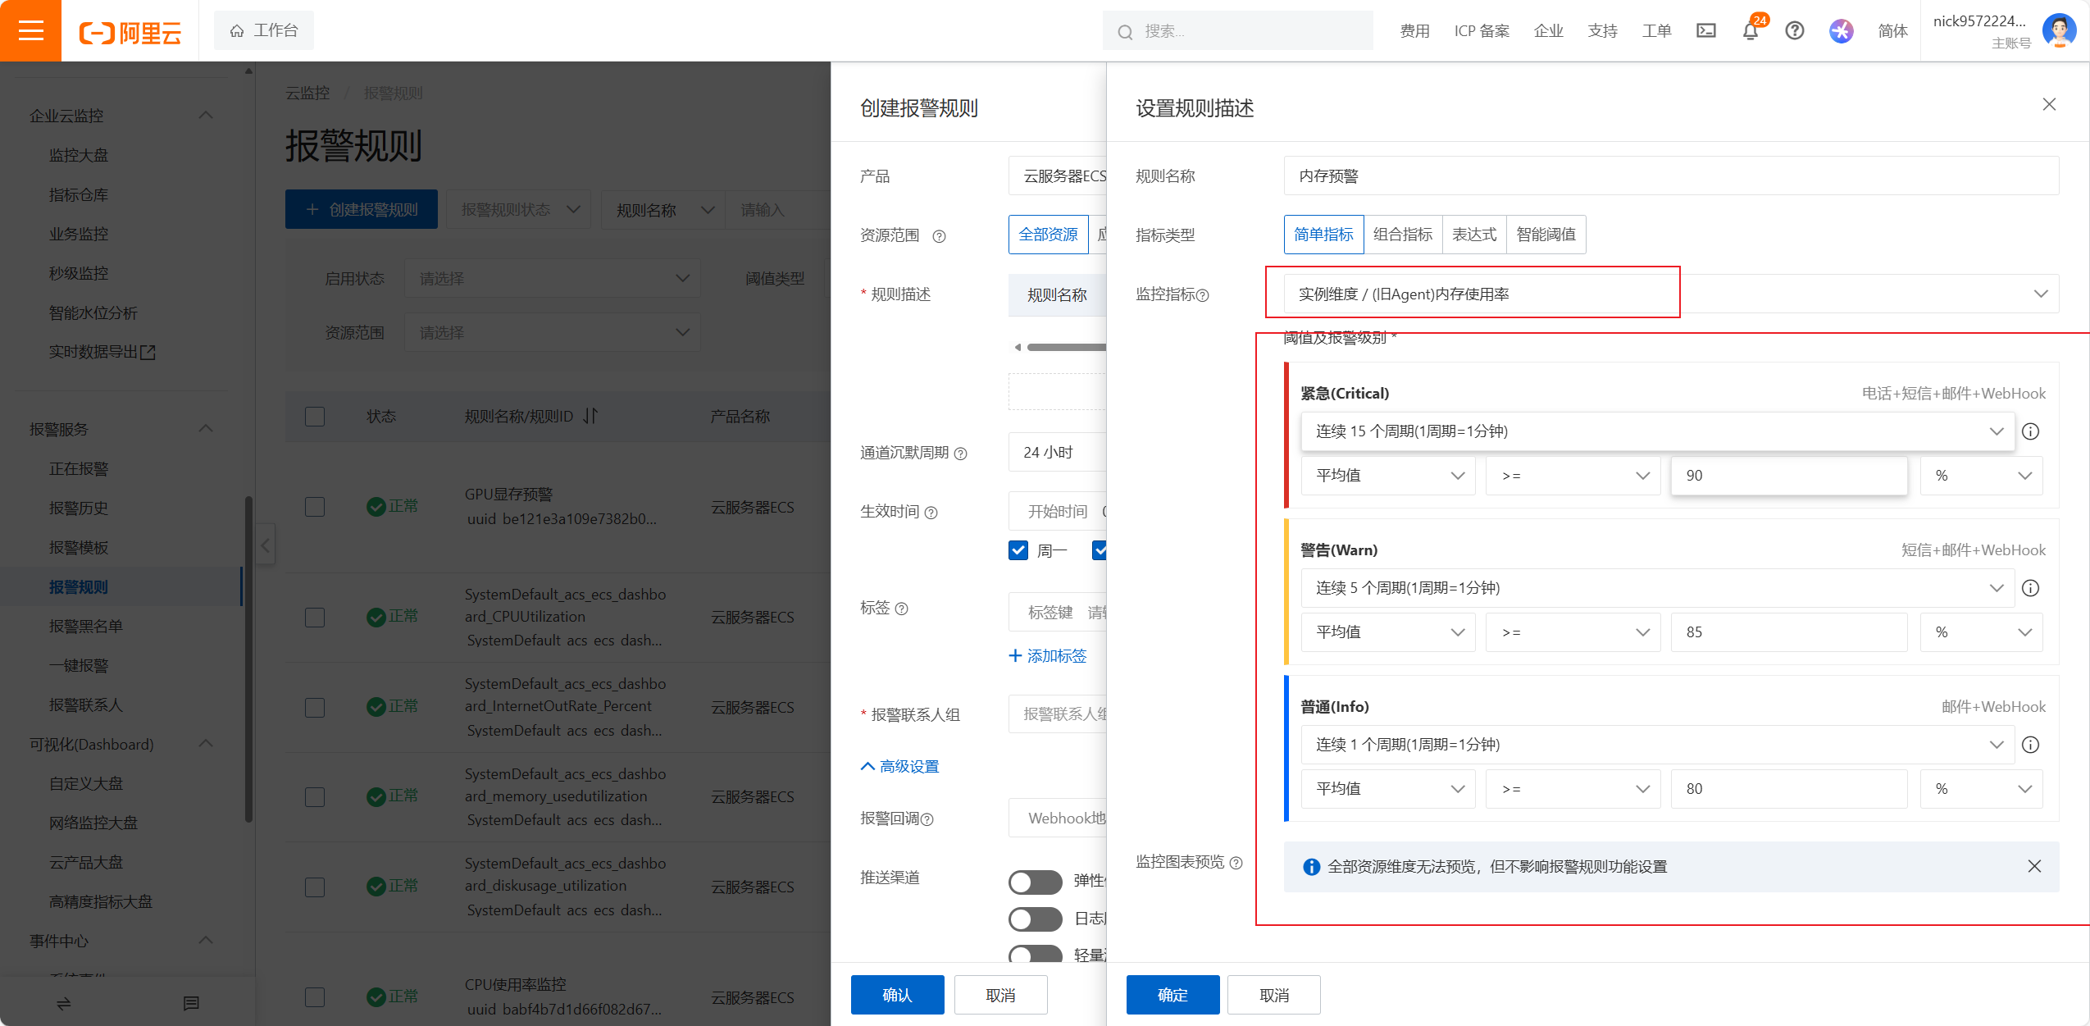Launch the Cloud Shell terminal icon
2090x1026 pixels.
coord(1705,31)
